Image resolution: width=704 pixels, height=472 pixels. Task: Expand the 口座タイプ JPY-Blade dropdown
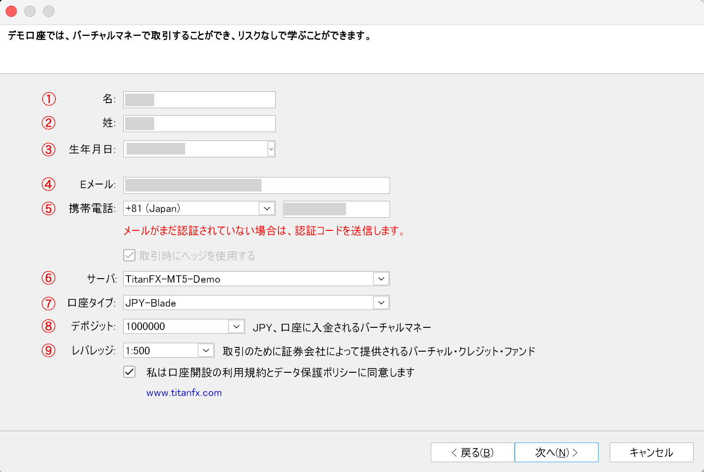[381, 303]
